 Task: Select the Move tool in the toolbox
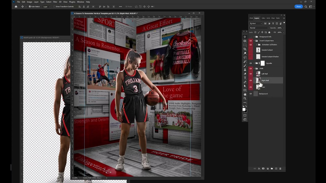[x=245, y=37]
